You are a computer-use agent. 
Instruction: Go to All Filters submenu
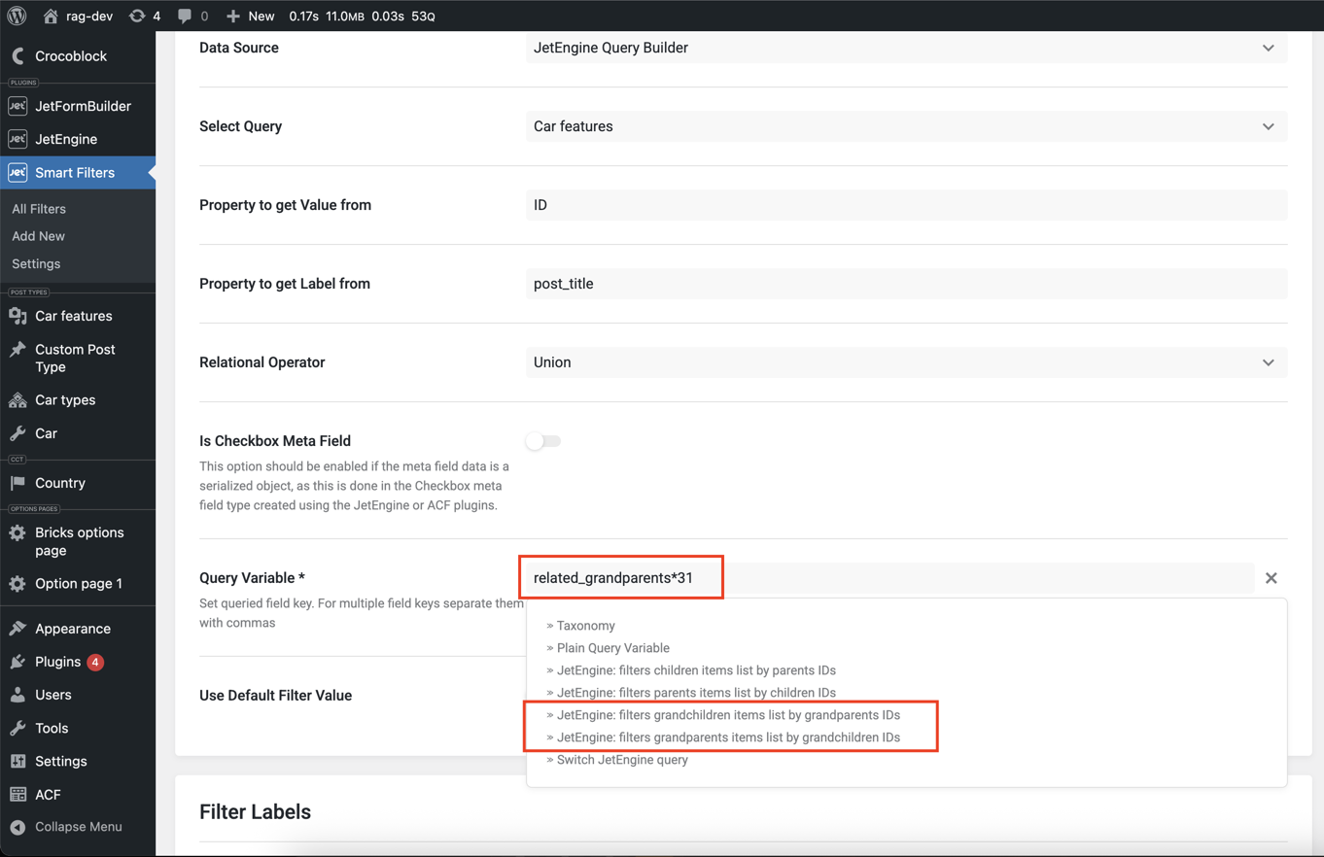tap(39, 209)
